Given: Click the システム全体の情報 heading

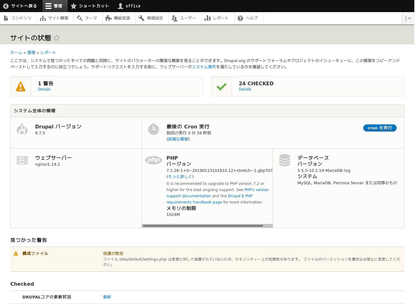Looking at the screenshot, I should 34,111.
